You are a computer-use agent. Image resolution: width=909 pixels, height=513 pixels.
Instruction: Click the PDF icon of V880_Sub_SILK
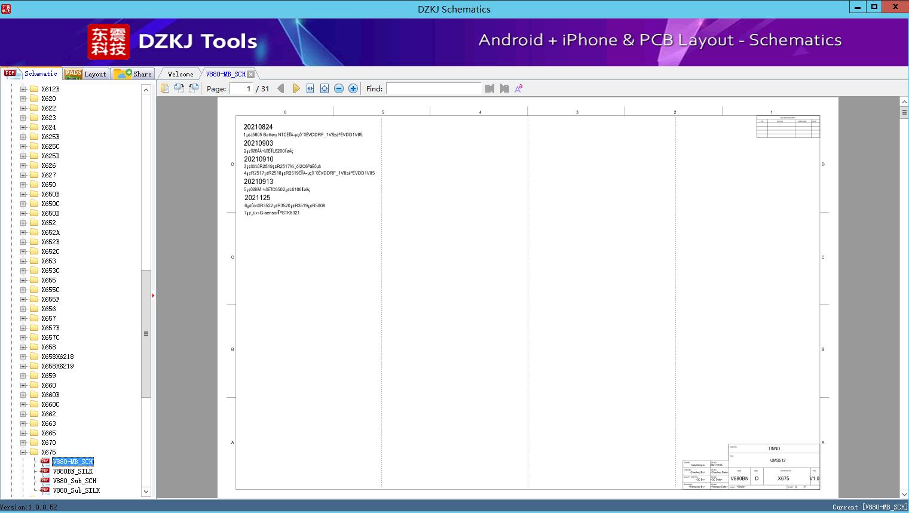coord(45,490)
